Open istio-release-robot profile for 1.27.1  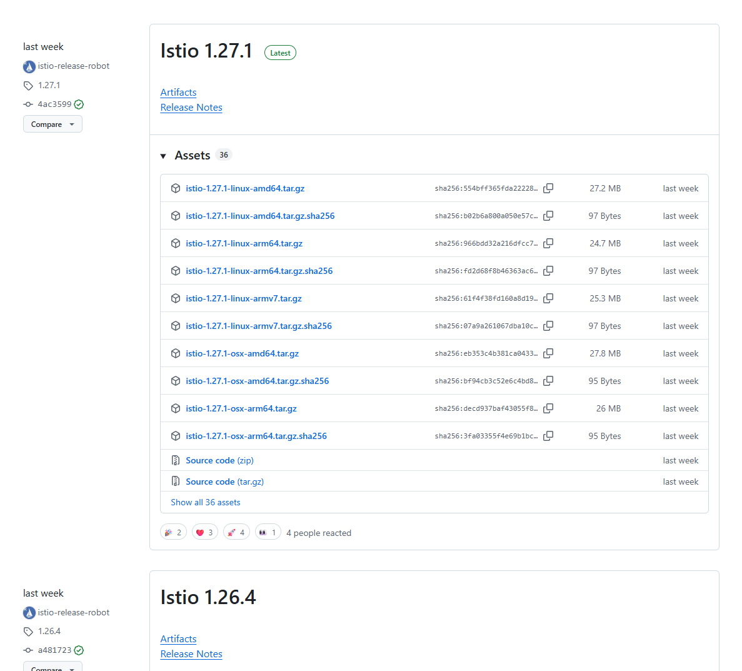[x=73, y=66]
